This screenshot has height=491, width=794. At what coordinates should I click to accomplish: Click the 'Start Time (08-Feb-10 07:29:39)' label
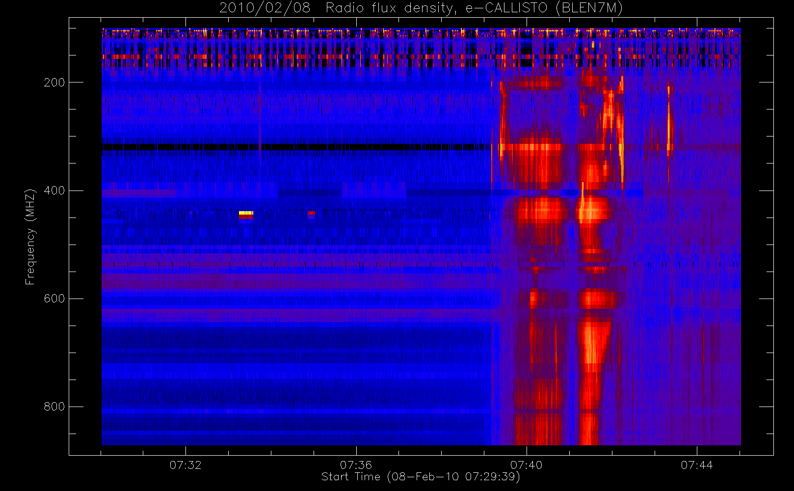click(x=421, y=477)
